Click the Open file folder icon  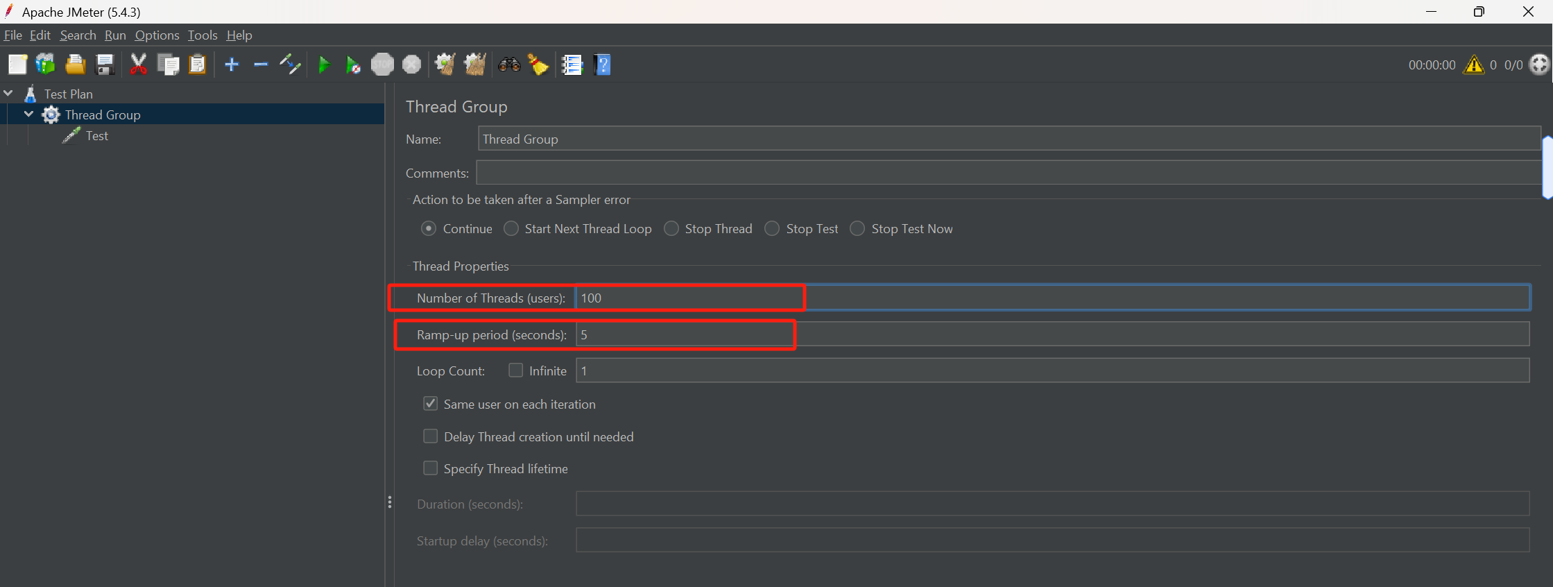pyautogui.click(x=75, y=65)
